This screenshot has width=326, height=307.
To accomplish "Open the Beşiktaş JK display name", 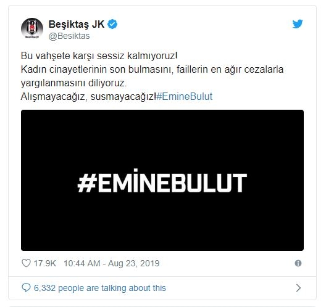I will coord(77,25).
